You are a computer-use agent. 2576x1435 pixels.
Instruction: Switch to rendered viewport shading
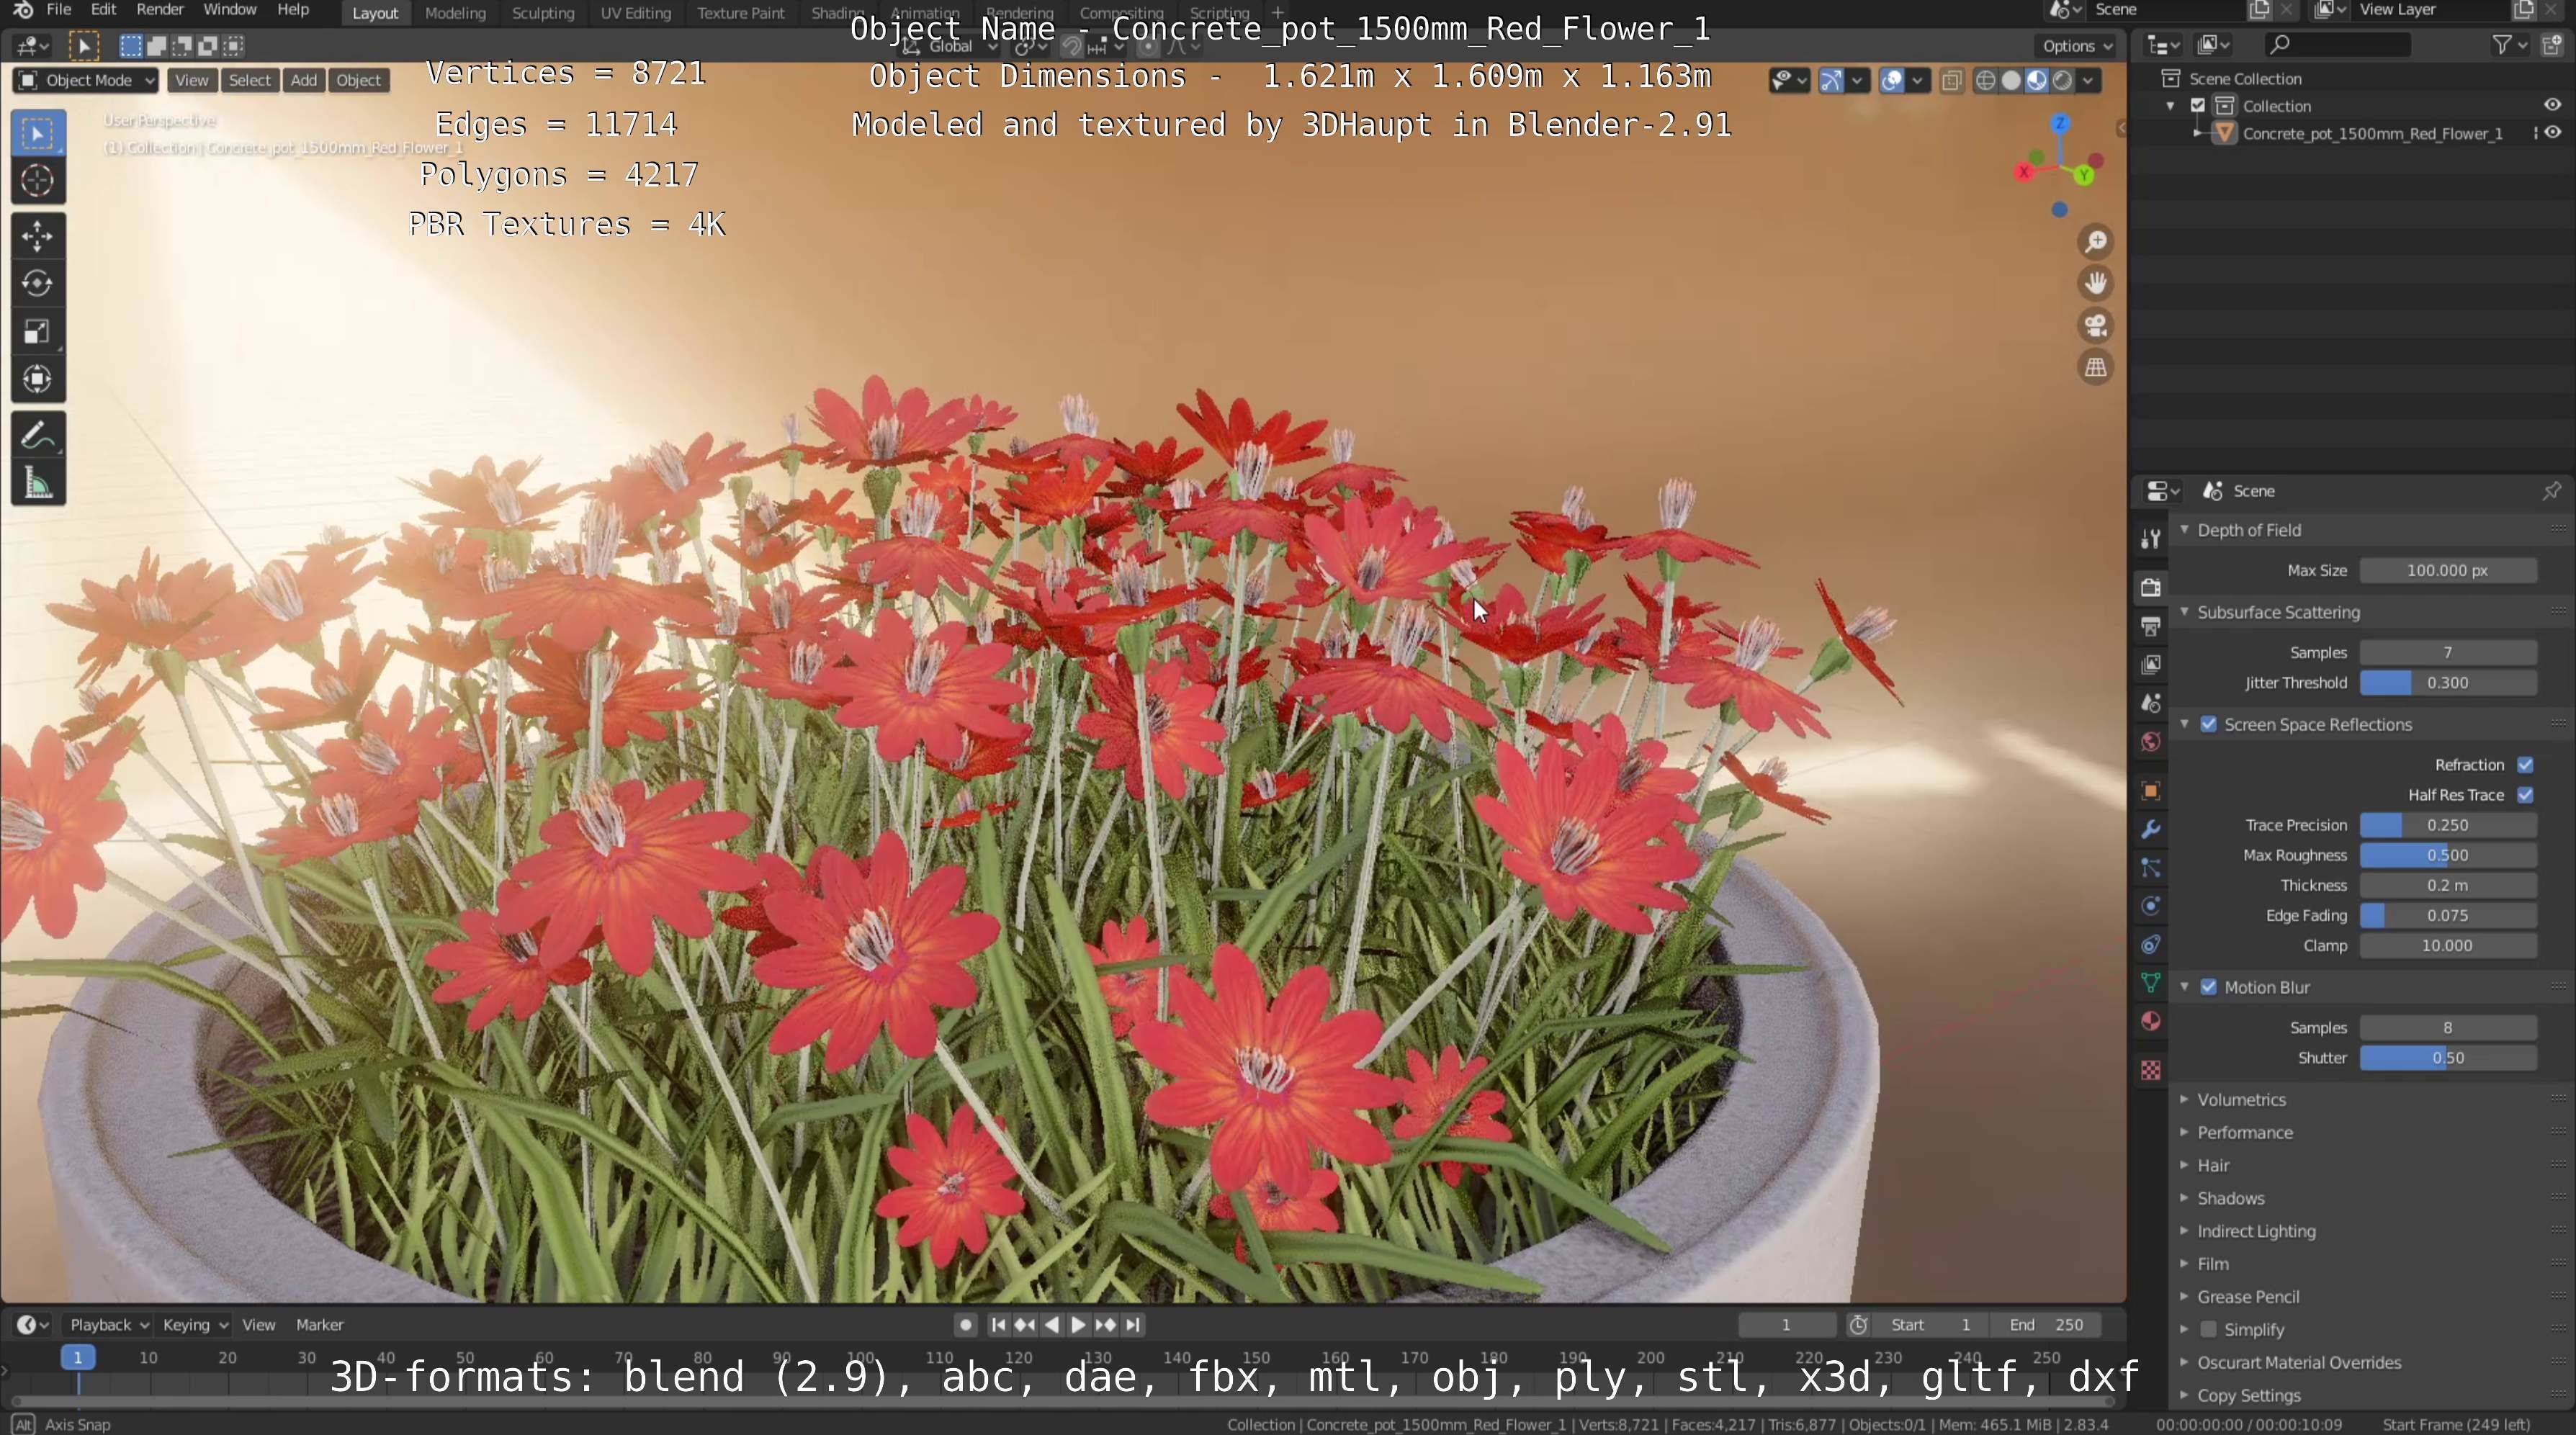click(x=2062, y=81)
